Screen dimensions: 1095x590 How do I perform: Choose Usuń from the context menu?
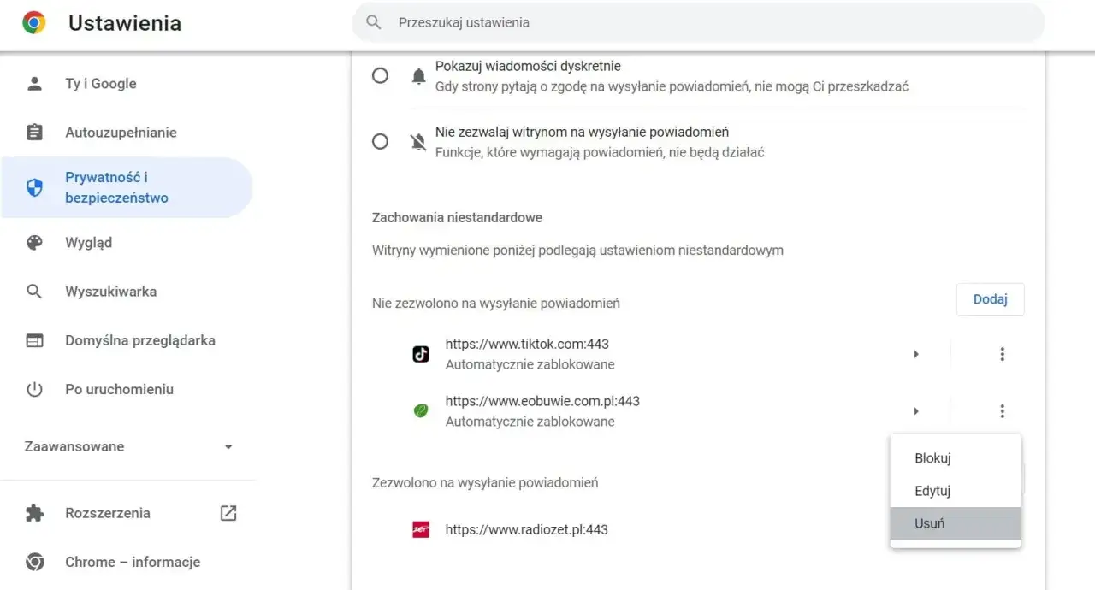click(x=930, y=522)
